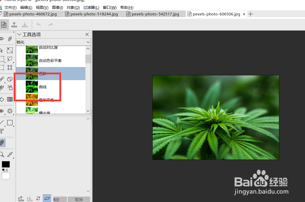Click the grayed F download preset icon in the options footer
The image size is (305, 202).
(30, 198)
